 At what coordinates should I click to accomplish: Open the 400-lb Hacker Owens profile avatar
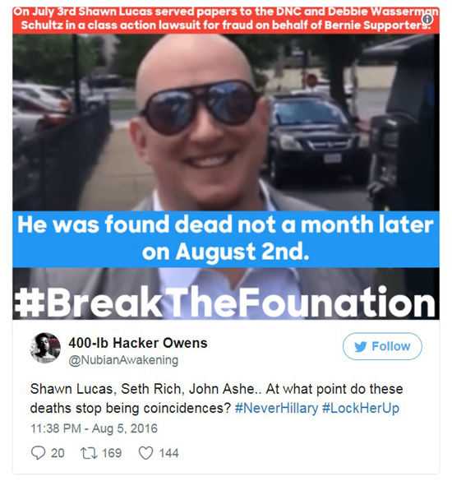(x=45, y=348)
